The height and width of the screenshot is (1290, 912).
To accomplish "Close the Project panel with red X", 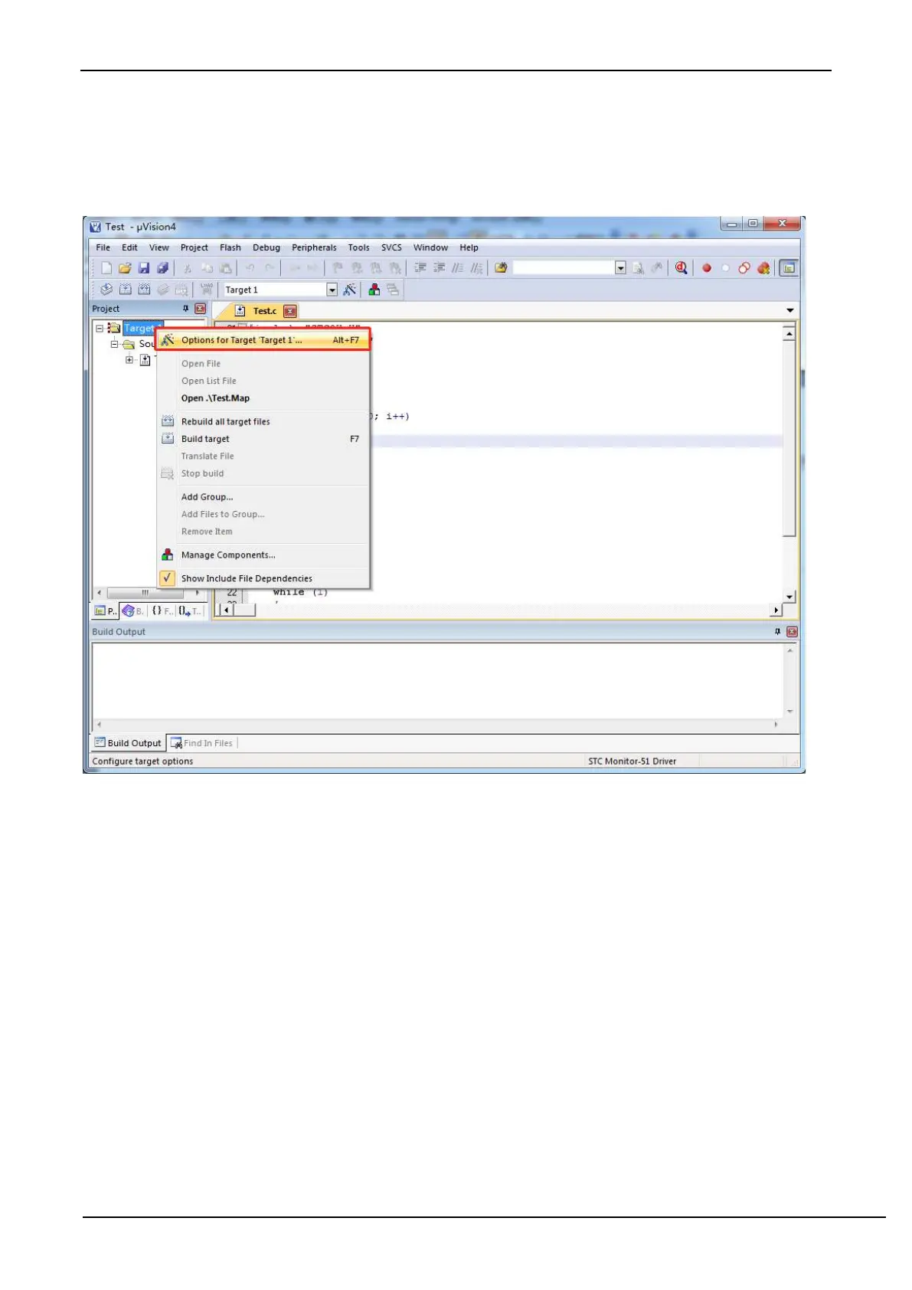I will point(200,309).
